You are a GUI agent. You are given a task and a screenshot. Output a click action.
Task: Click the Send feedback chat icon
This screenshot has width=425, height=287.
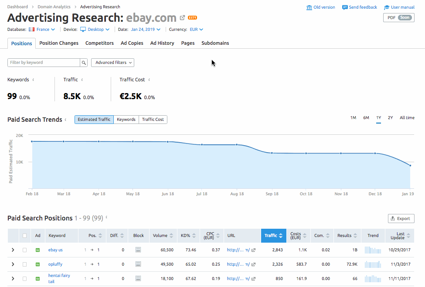click(345, 7)
